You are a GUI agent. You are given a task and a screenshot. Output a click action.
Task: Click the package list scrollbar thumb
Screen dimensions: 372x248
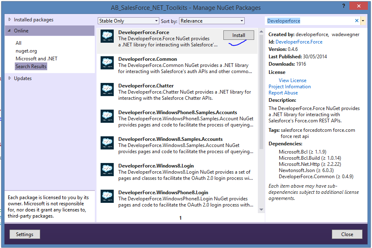261,92
